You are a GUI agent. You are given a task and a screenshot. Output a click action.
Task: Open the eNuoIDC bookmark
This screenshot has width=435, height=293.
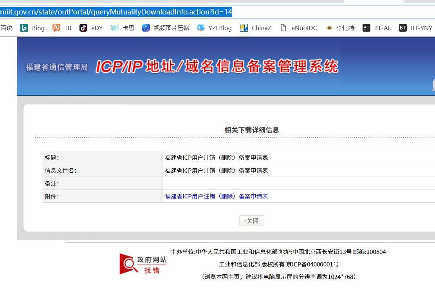click(x=299, y=28)
